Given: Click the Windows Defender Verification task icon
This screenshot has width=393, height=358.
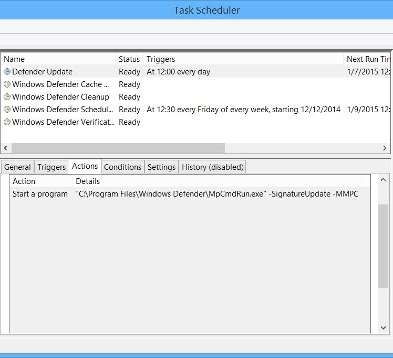Looking at the screenshot, I should pos(7,122).
